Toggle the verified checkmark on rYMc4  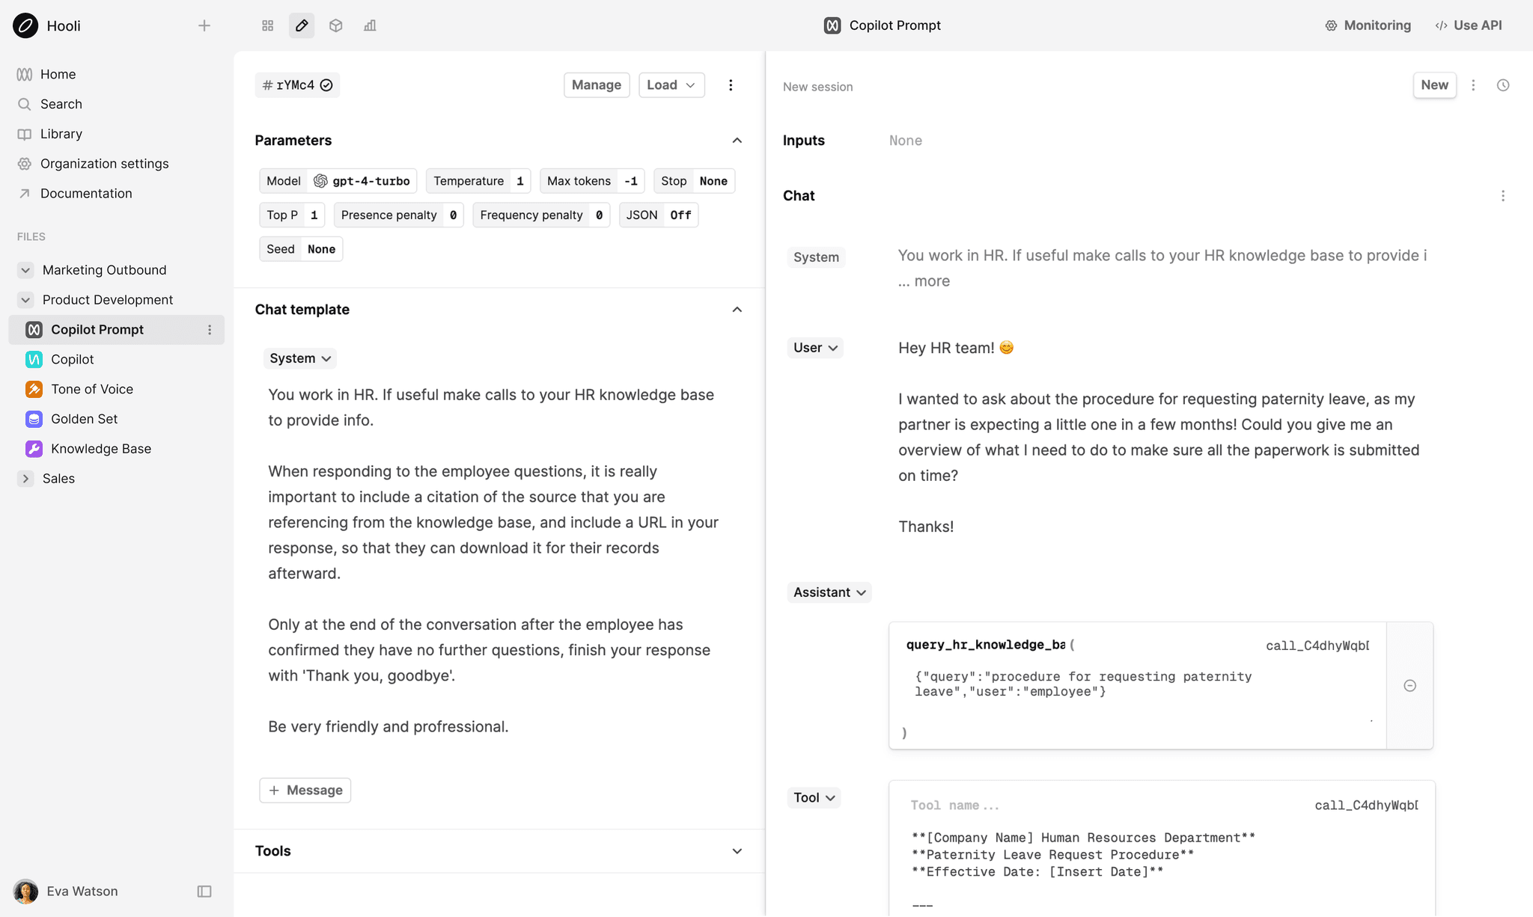pos(326,85)
